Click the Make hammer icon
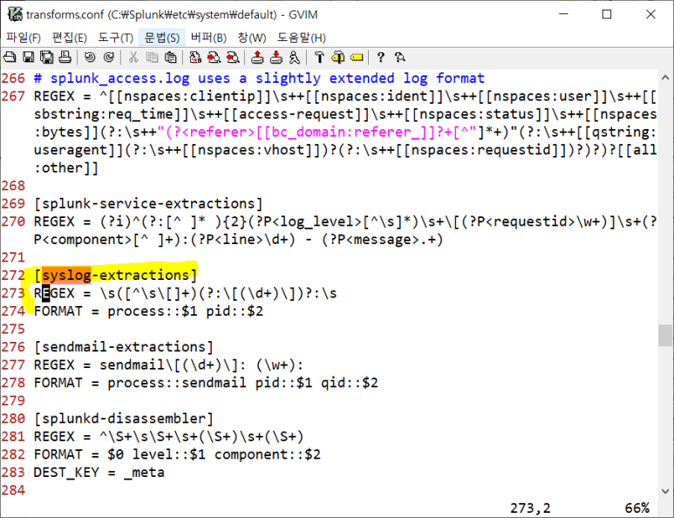The height and width of the screenshot is (518, 674). click(319, 58)
